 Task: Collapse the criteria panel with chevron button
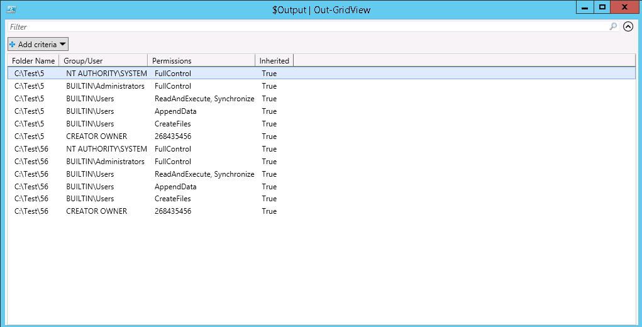(628, 26)
